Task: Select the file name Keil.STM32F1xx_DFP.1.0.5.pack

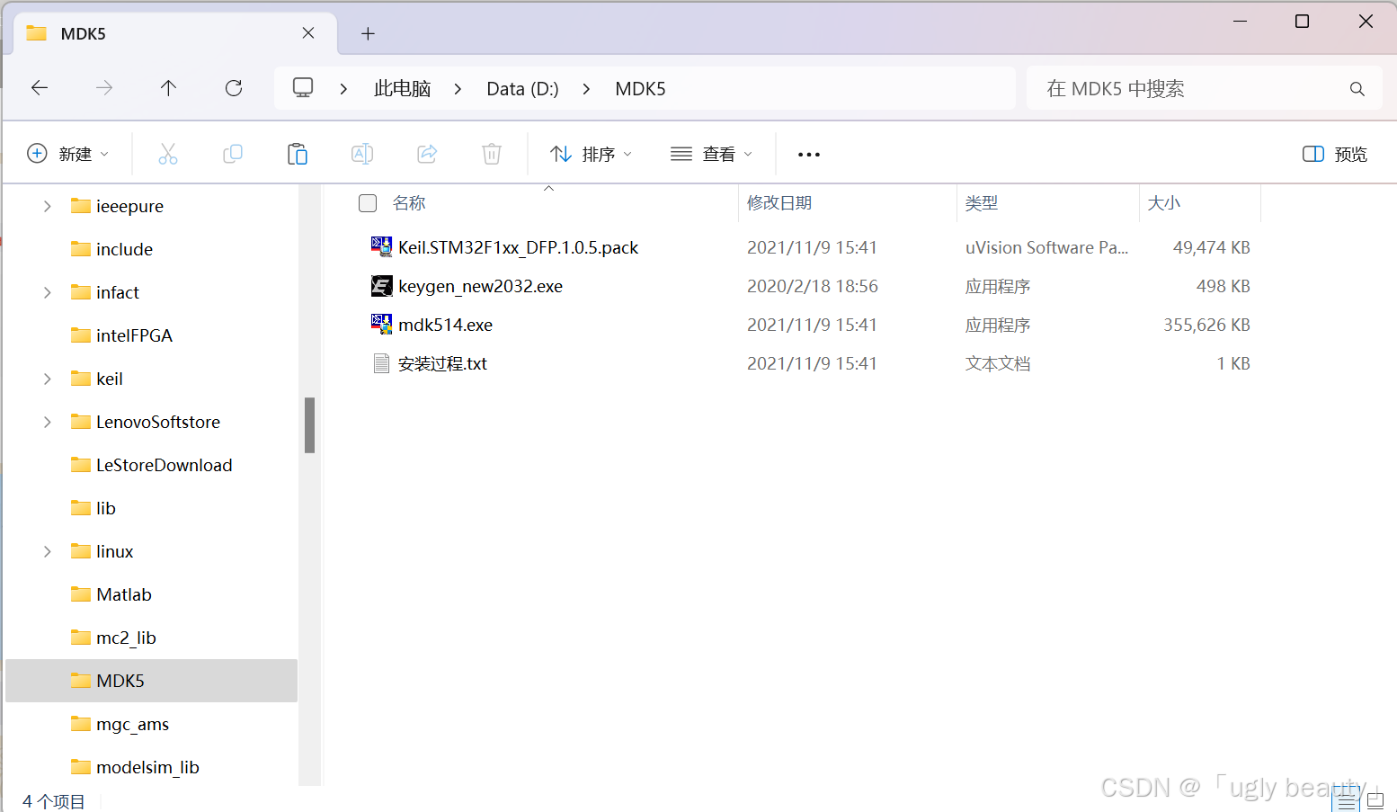Action: tap(518, 247)
